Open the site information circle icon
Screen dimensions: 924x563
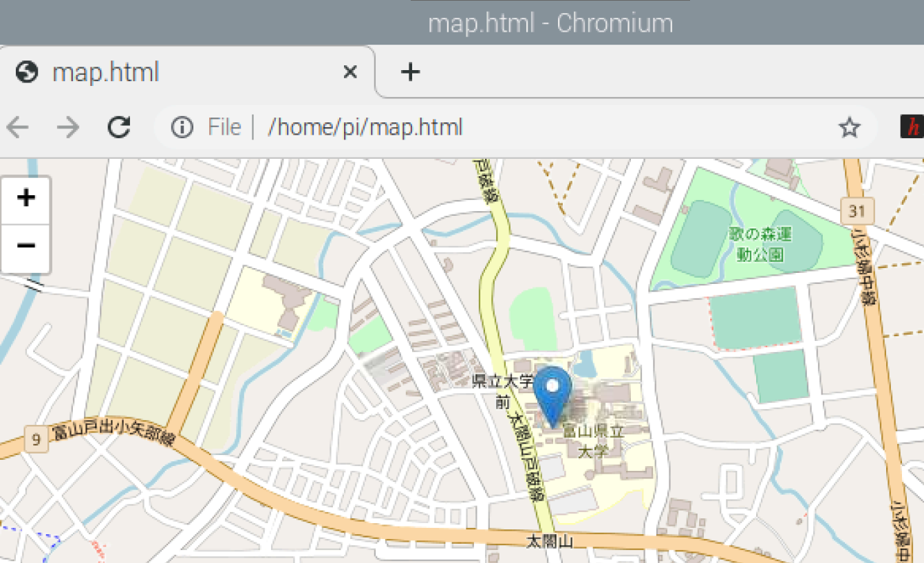182,127
